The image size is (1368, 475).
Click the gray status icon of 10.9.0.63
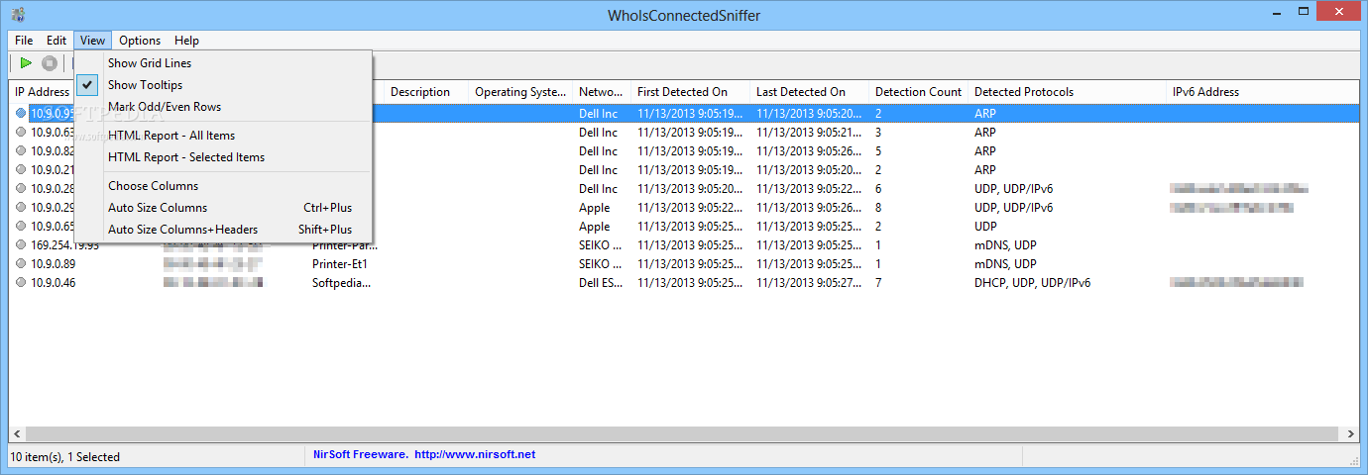pyautogui.click(x=21, y=133)
